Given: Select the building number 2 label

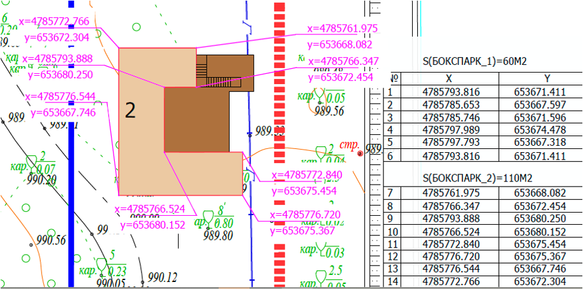Looking at the screenshot, I should [x=130, y=111].
